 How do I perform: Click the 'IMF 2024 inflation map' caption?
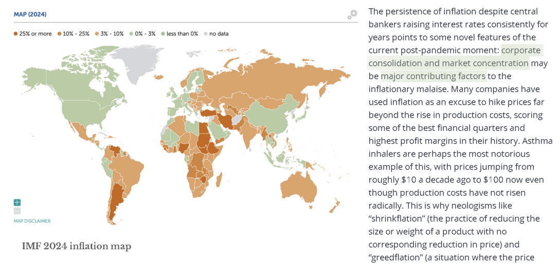point(76,246)
